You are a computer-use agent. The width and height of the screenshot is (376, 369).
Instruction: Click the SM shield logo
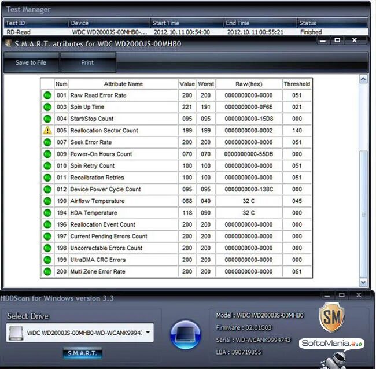point(331,317)
